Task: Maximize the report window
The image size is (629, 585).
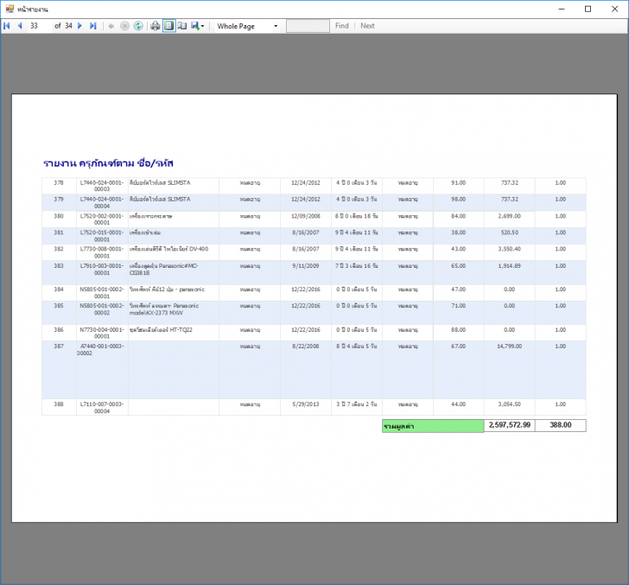Action: 588,9
